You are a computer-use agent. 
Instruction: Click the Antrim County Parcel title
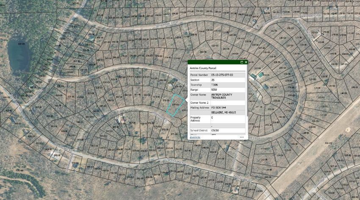coord(203,68)
